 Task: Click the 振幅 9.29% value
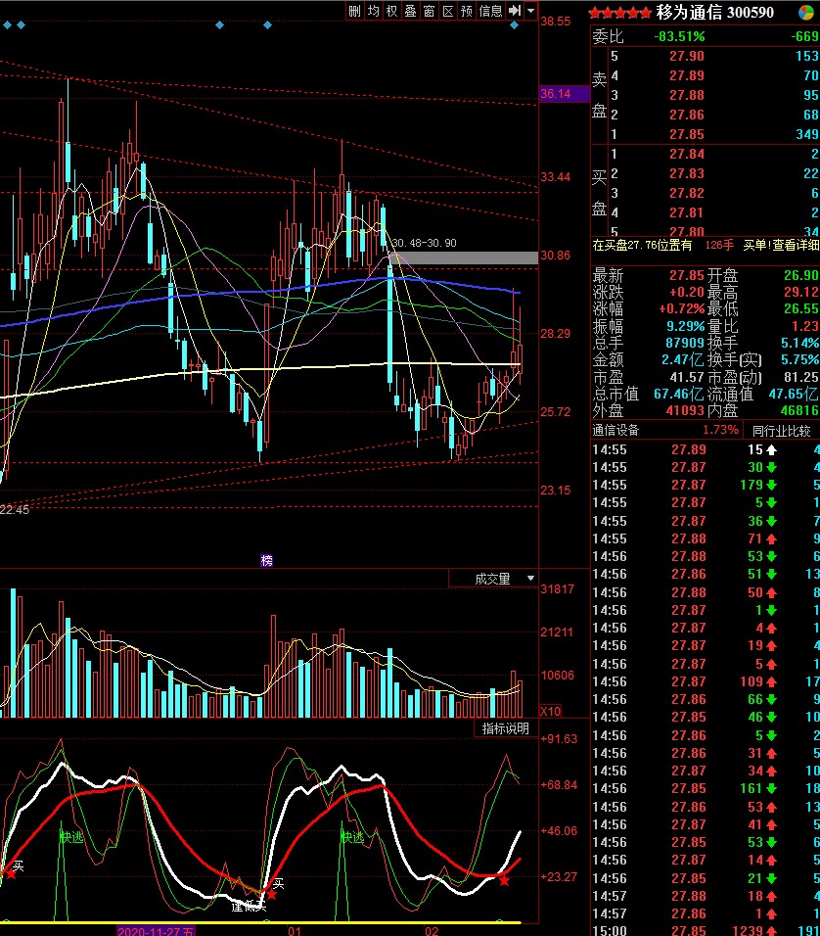[x=686, y=326]
